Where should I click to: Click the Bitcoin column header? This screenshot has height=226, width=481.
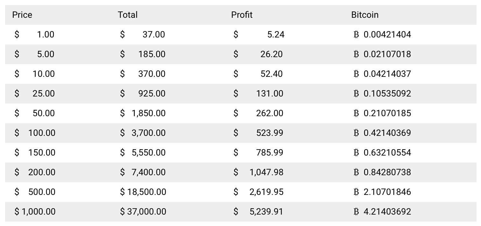tap(365, 15)
